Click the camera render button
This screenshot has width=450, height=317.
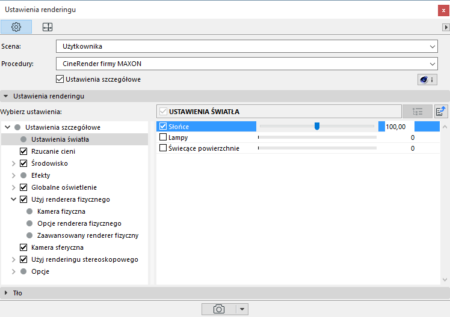[x=219, y=309]
